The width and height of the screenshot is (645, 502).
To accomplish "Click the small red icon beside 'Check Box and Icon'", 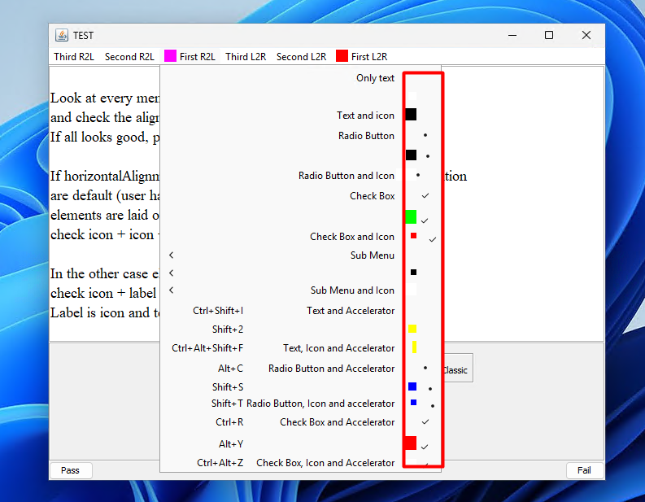I will click(413, 236).
